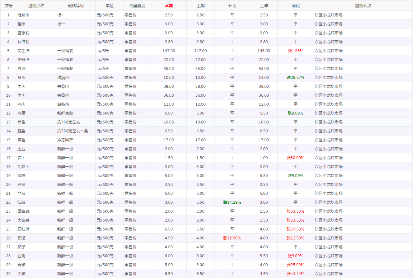This screenshot has height=279, width=413.
Task: Select the 跌14.29% value in 油菜 row
Action: pyautogui.click(x=232, y=202)
